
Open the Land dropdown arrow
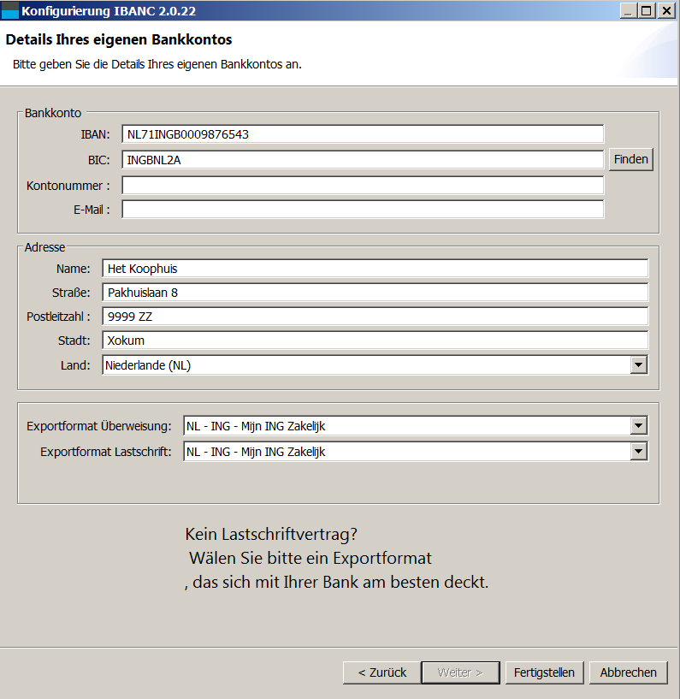point(639,365)
